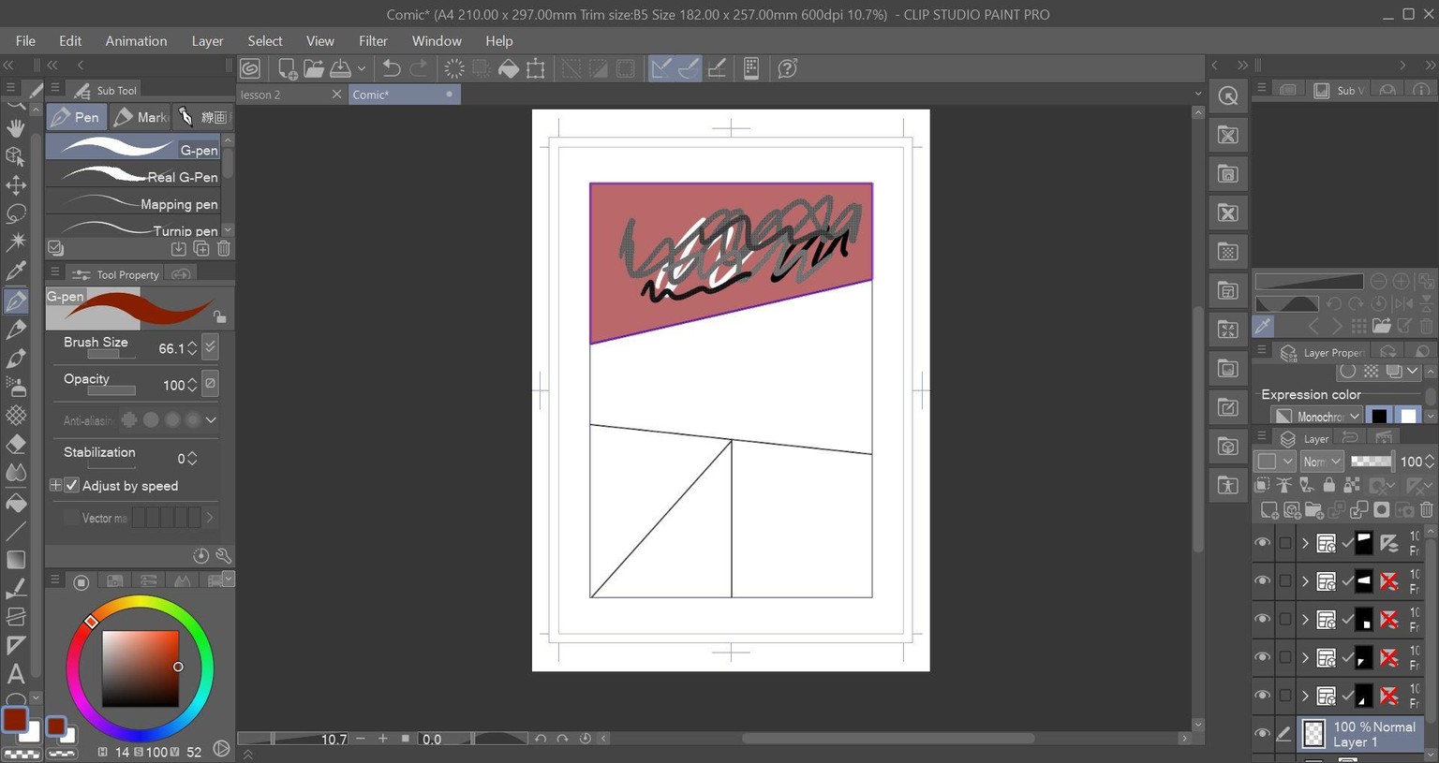The height and width of the screenshot is (763, 1439).
Task: Click the Fill icon in command bar
Action: pos(509,68)
